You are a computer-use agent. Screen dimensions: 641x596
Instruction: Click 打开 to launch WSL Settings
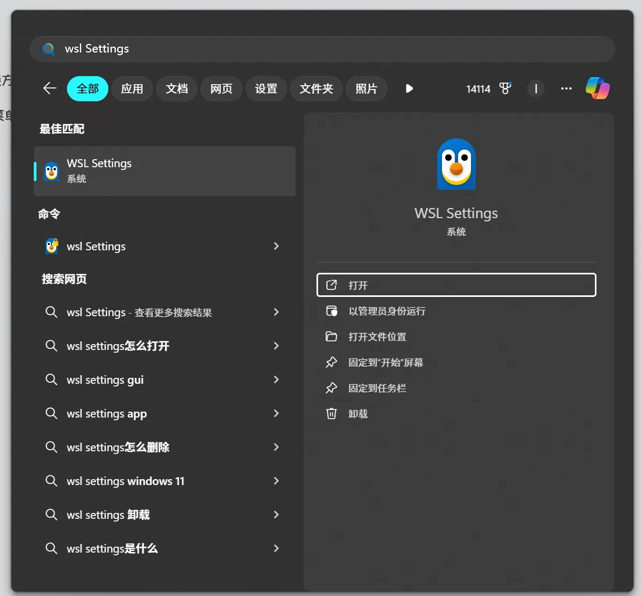(x=456, y=285)
